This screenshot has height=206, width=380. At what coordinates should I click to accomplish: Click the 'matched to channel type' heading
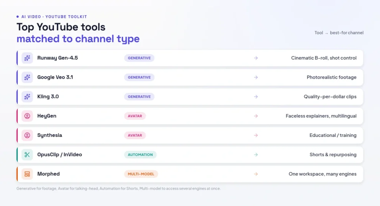pos(78,39)
